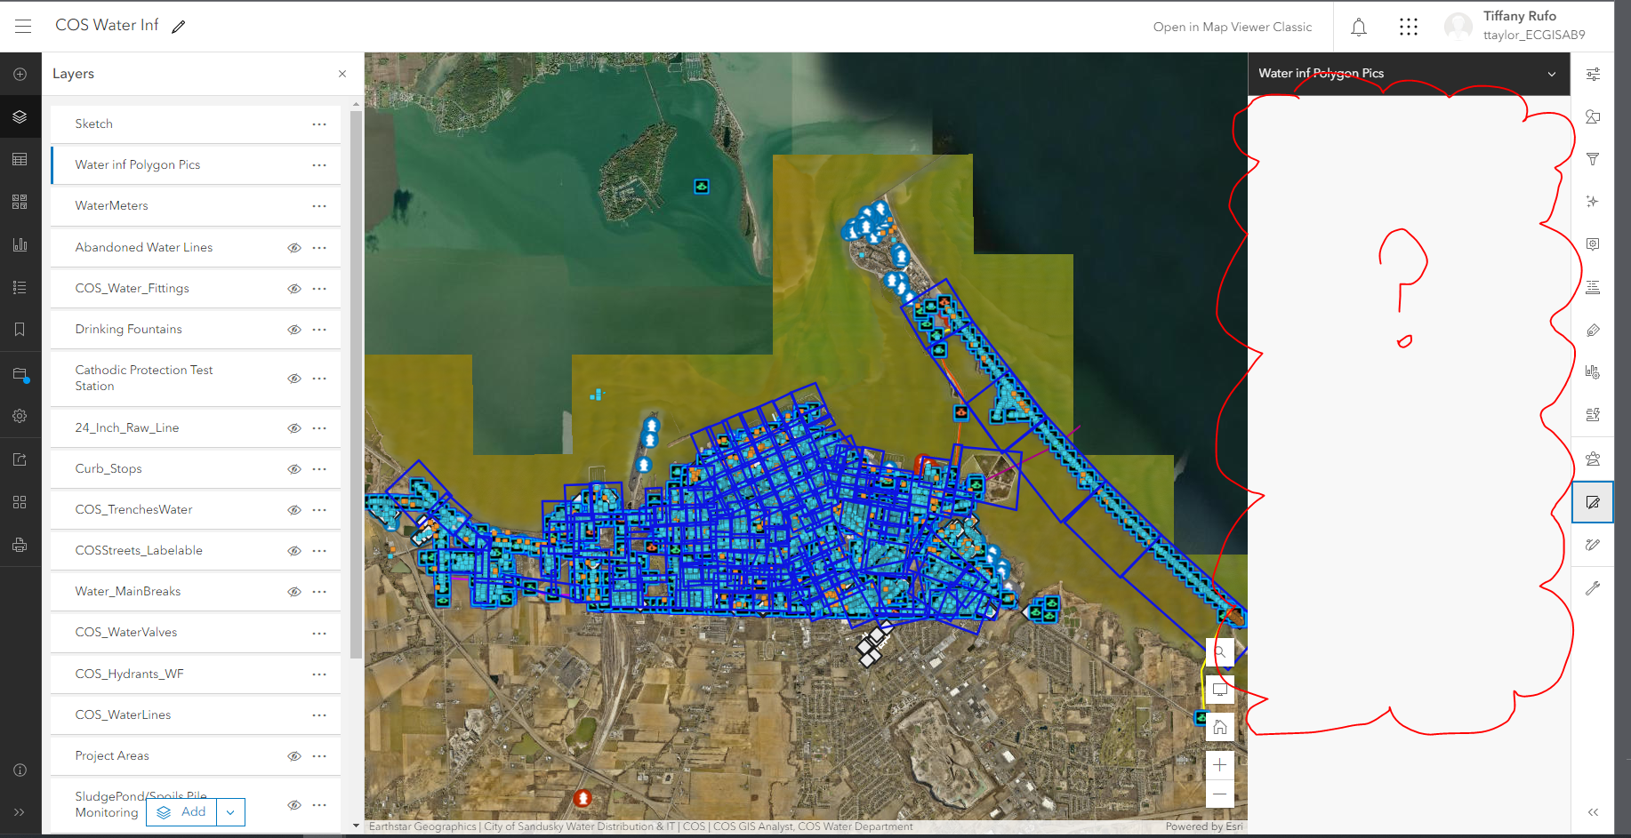Viewport: 1631px width, 838px height.
Task: Open the Pop-ups configuration pane
Action: (1593, 243)
